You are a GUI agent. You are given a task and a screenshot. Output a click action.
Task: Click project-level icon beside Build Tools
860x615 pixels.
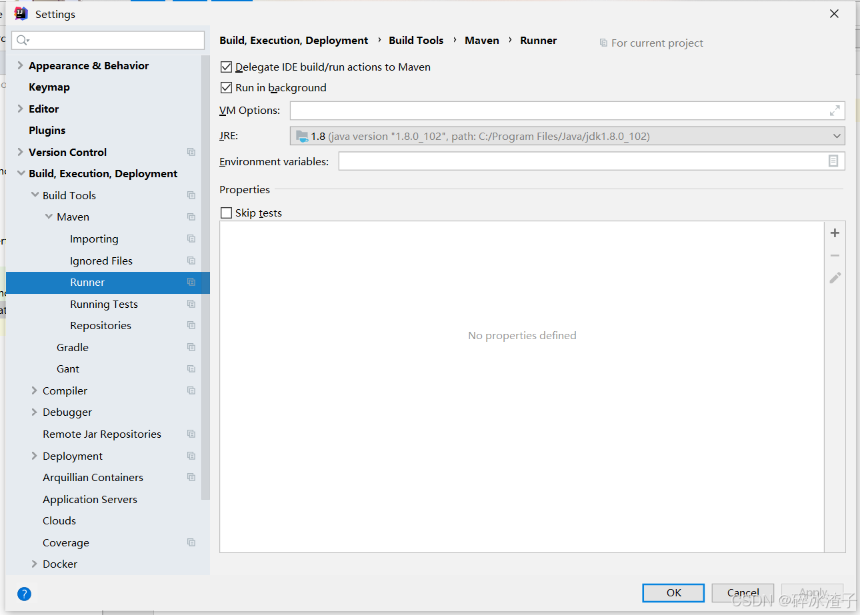coord(191,195)
